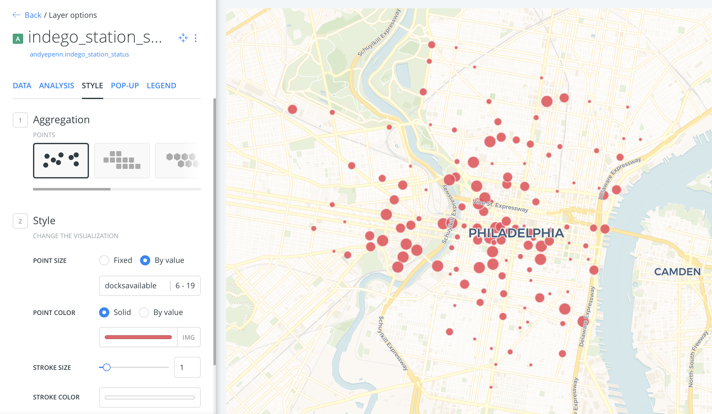The height and width of the screenshot is (414, 712).
Task: Click the green layer A badge
Action: (18, 39)
